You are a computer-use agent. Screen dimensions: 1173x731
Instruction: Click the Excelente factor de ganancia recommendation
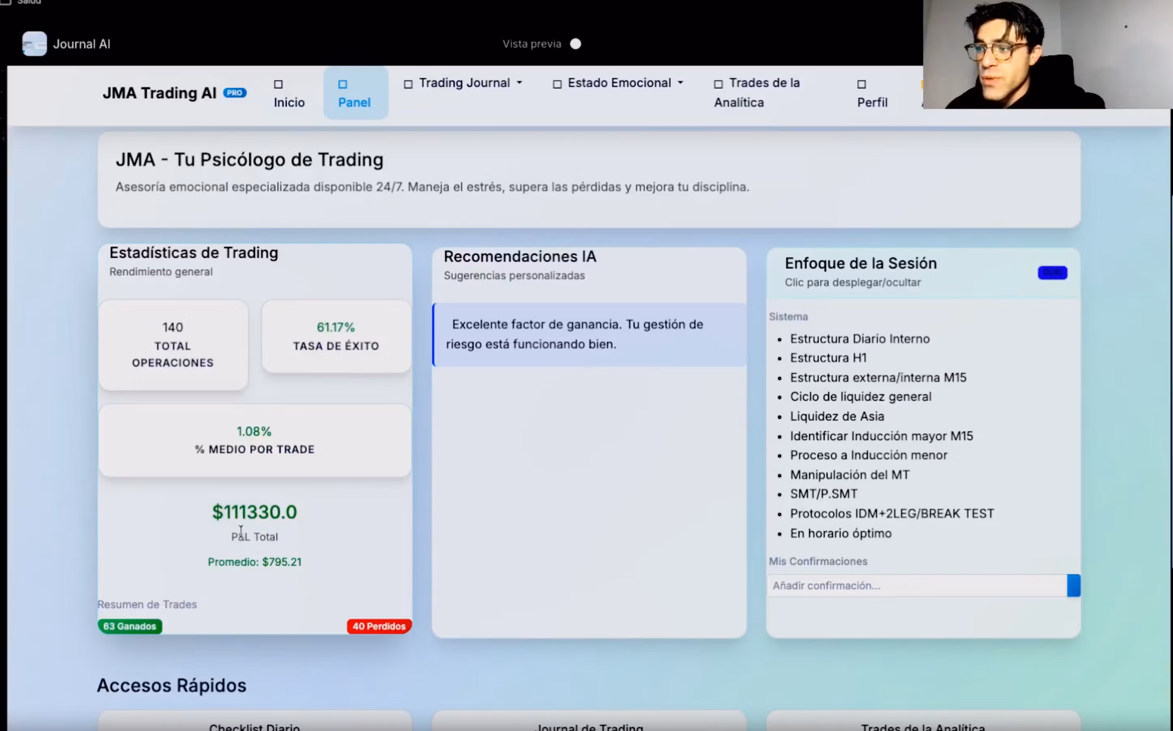(x=589, y=335)
